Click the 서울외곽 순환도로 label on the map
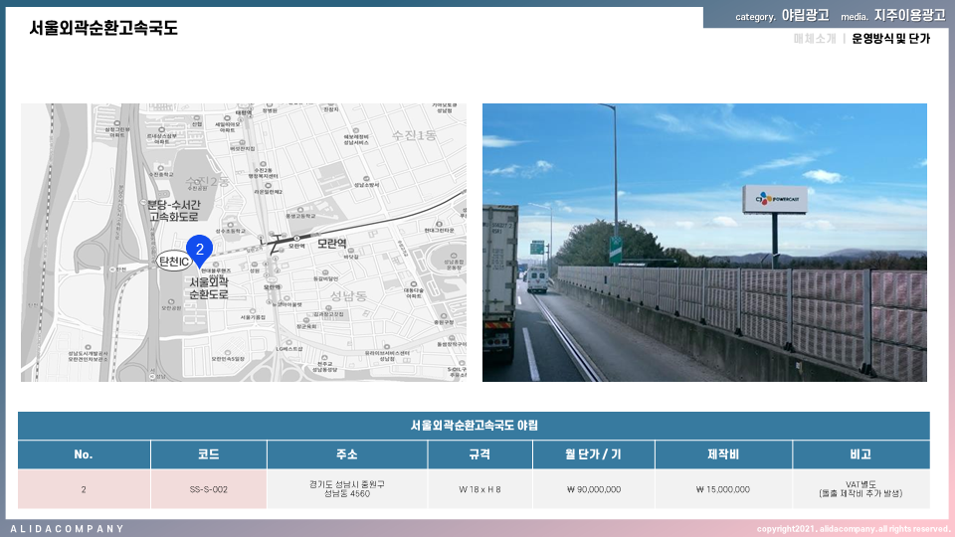This screenshot has height=537, width=955. pyautogui.click(x=209, y=288)
